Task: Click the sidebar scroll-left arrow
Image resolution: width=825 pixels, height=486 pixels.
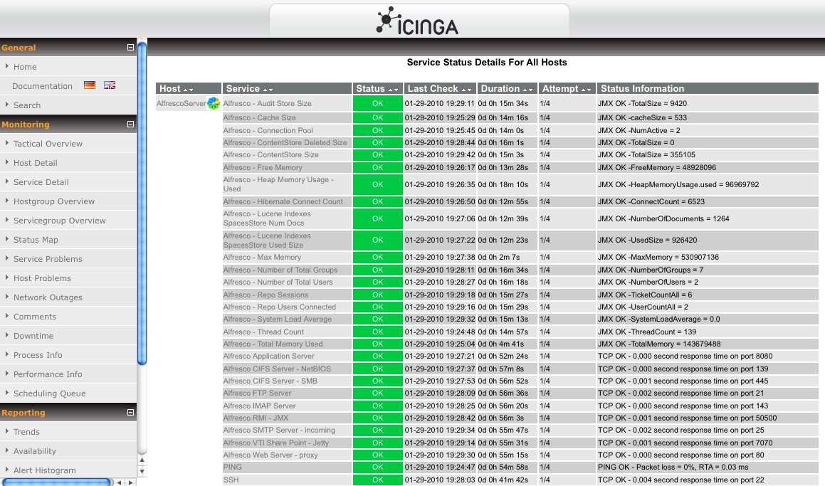Action: click(120, 482)
